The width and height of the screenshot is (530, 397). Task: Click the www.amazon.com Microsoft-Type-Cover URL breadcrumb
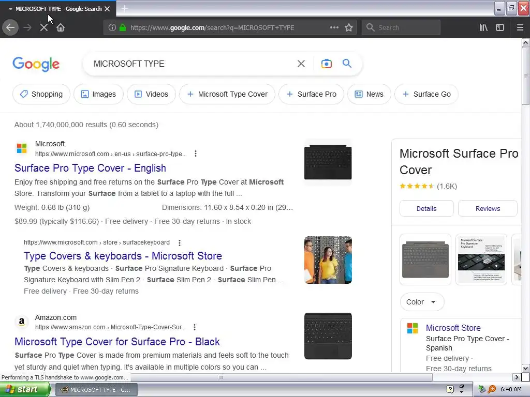click(110, 327)
